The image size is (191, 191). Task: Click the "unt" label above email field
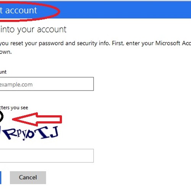[3, 72]
